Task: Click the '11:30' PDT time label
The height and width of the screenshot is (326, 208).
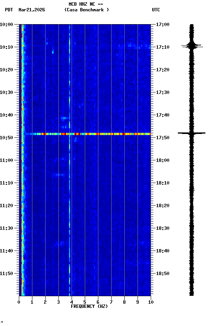Action: (x=6, y=229)
